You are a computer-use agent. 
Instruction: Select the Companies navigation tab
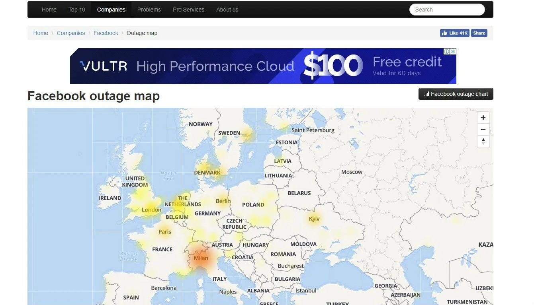pos(111,10)
